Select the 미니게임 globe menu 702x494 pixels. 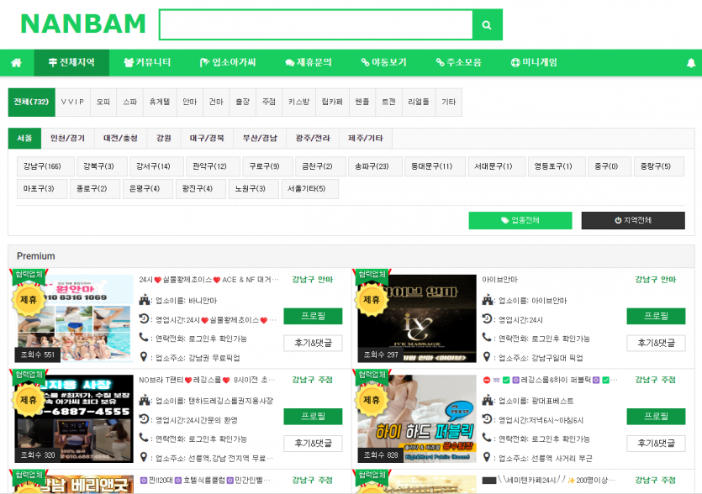point(534,63)
